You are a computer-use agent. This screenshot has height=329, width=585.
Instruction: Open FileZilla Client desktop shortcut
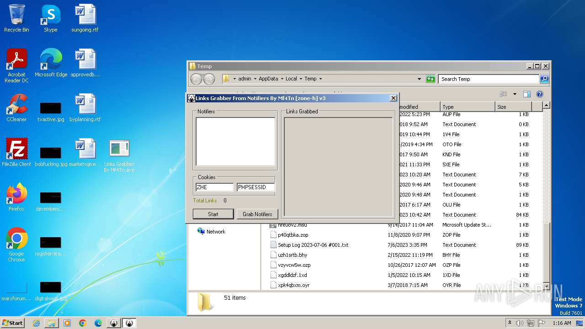pos(16,152)
